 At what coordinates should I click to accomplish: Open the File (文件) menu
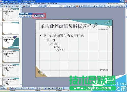tap(6, 4)
